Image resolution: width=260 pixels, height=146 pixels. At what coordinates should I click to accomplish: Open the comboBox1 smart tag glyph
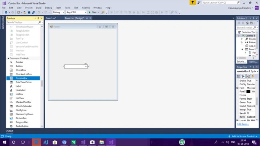click(x=86, y=64)
